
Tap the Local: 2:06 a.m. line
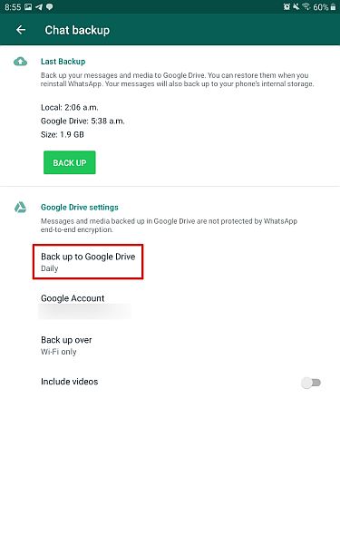coord(70,107)
